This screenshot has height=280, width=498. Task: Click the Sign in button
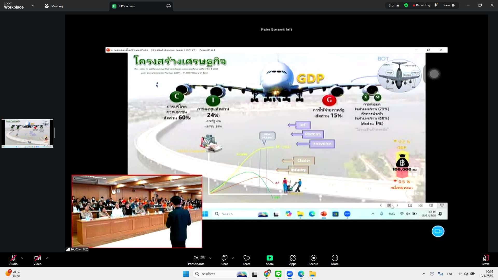tap(393, 5)
